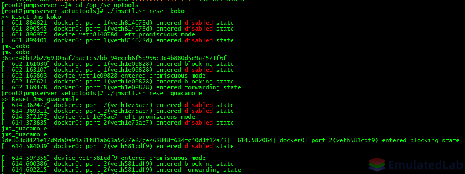Click the red "disabled" word at timestamp 614.584039

click(199, 146)
